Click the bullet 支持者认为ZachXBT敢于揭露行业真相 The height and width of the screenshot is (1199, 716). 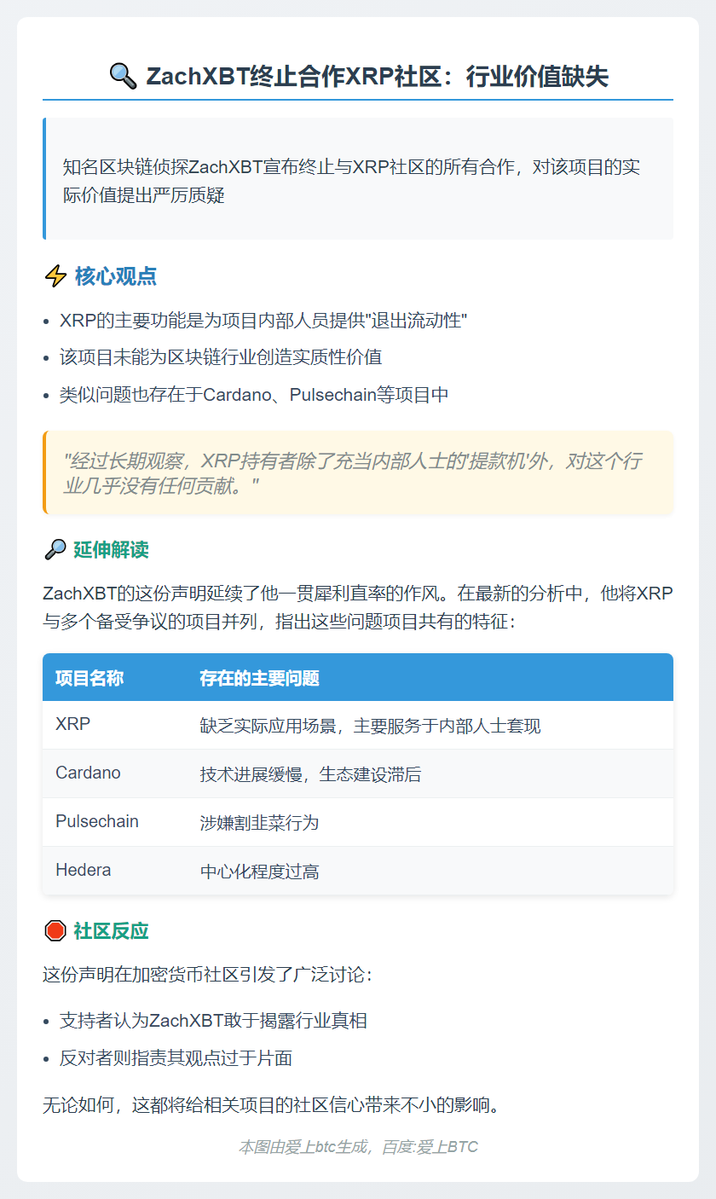pyautogui.click(x=213, y=1021)
